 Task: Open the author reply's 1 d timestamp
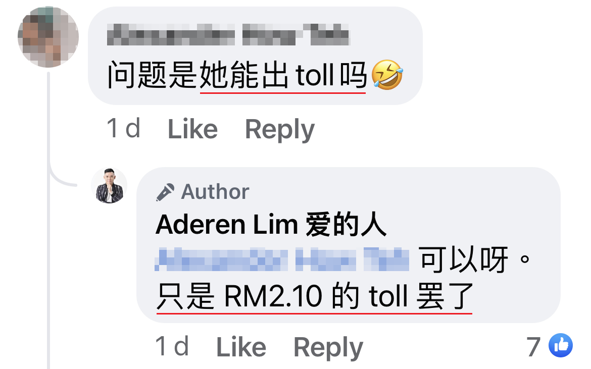(172, 346)
